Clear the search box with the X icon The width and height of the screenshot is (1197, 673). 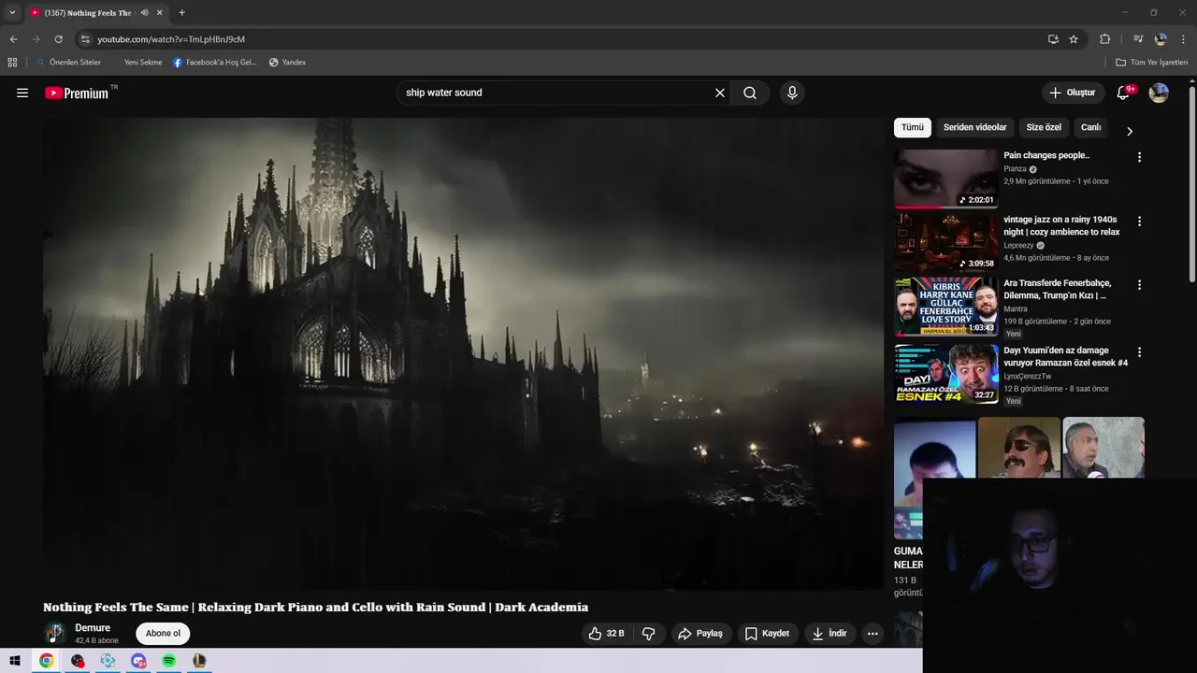[x=720, y=93]
